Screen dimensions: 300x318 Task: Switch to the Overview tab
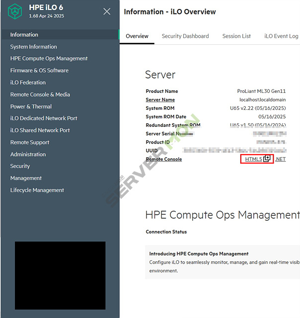pyautogui.click(x=137, y=36)
